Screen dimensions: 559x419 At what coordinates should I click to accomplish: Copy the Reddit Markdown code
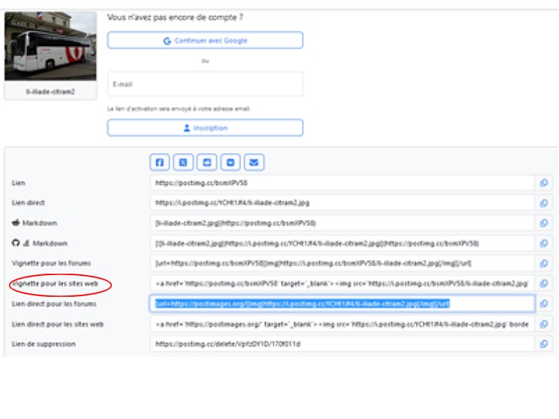(x=544, y=223)
